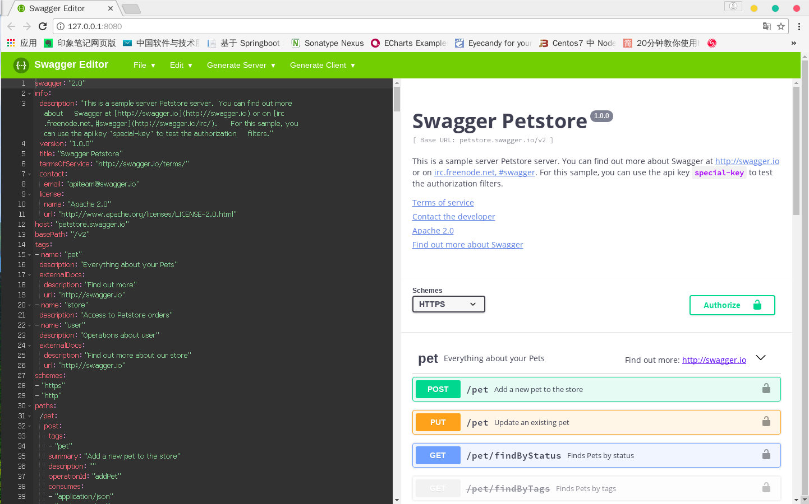Click the code editor scrollbar thumb
The width and height of the screenshot is (809, 504).
(397, 99)
